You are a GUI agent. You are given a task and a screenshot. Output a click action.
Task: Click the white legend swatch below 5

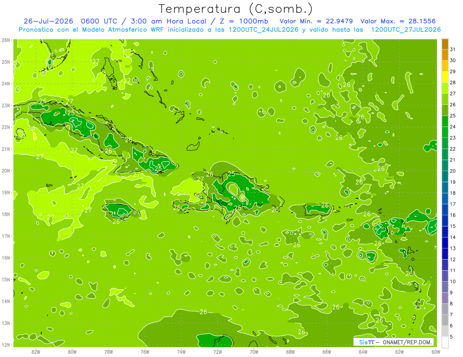click(x=445, y=342)
